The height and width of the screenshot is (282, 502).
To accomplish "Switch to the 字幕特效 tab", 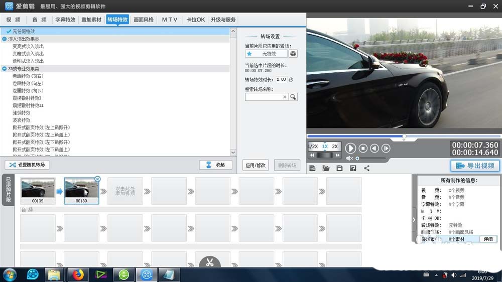I will click(x=65, y=20).
